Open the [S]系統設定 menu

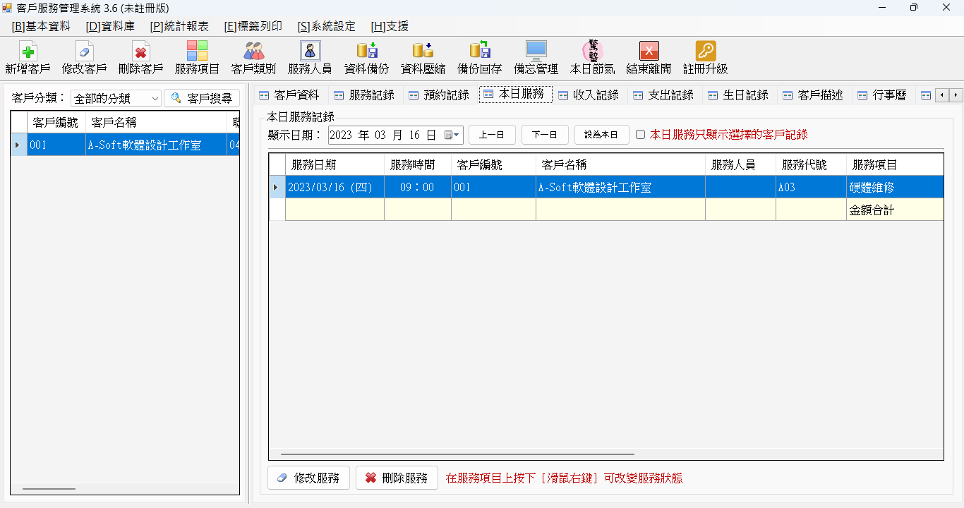(x=326, y=26)
